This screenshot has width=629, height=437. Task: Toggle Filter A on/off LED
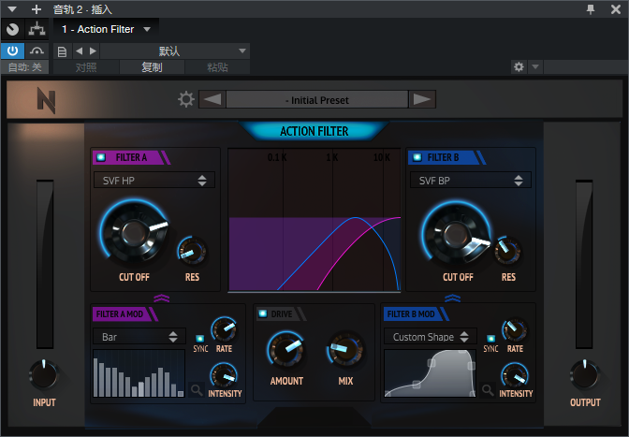(x=101, y=157)
